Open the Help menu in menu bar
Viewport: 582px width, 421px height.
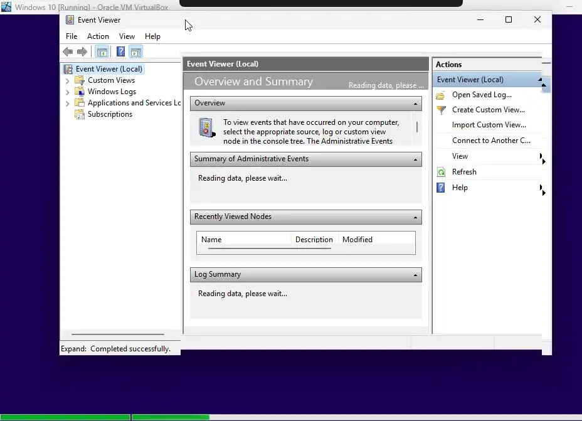(x=152, y=36)
